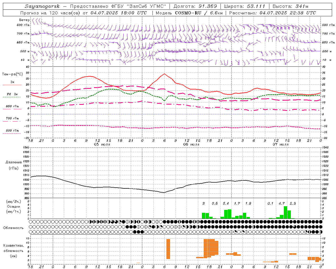Screen dimensions: 336x269
Task: Click the date label "06 июля"
Action: coord(191,144)
